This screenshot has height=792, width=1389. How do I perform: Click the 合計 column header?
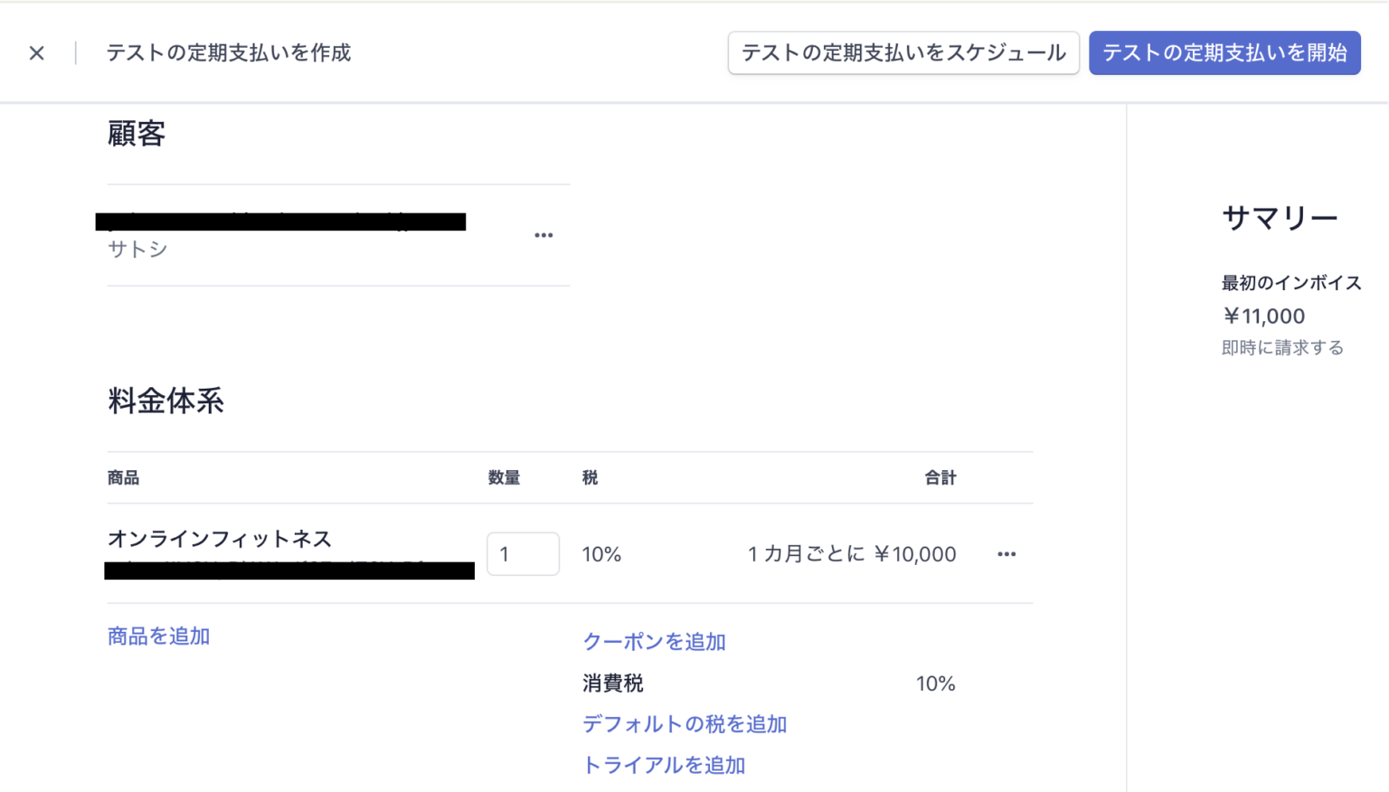point(940,478)
